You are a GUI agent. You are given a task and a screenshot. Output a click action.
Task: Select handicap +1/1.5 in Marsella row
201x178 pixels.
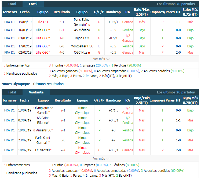pyautogui.click(x=113, y=110)
